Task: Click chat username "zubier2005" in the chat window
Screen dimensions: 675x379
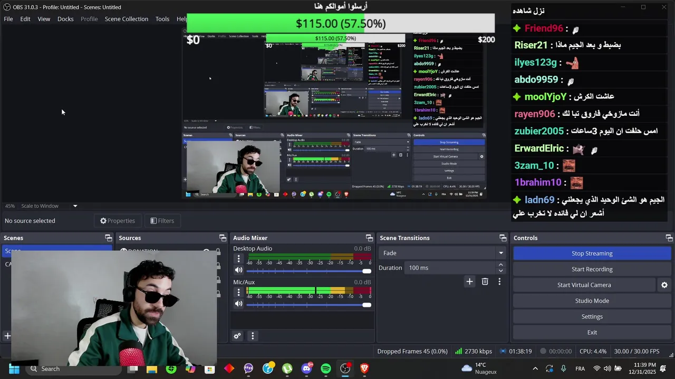Action: click(539, 131)
